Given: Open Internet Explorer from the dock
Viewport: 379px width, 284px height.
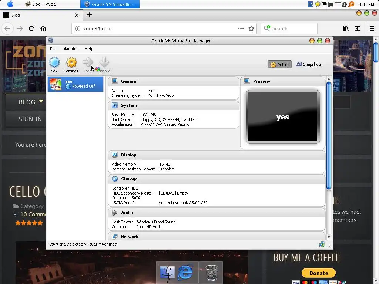Looking at the screenshot, I should click(185, 273).
